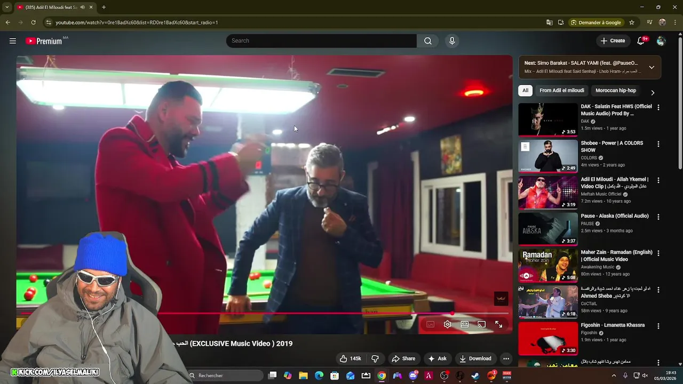Click Demander à Google button
This screenshot has width=683, height=384.
point(596,22)
